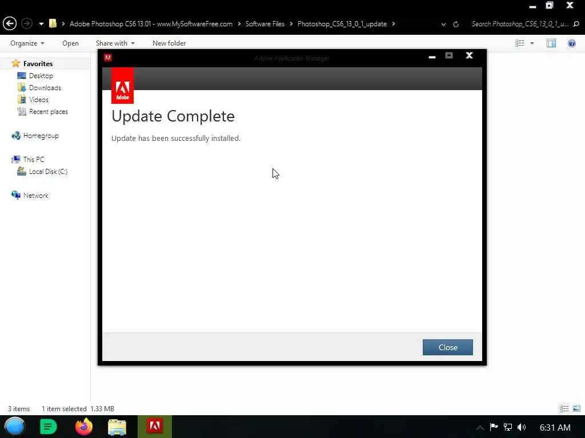Open File Explorer from taskbar
The width and height of the screenshot is (585, 438).
coord(117,427)
